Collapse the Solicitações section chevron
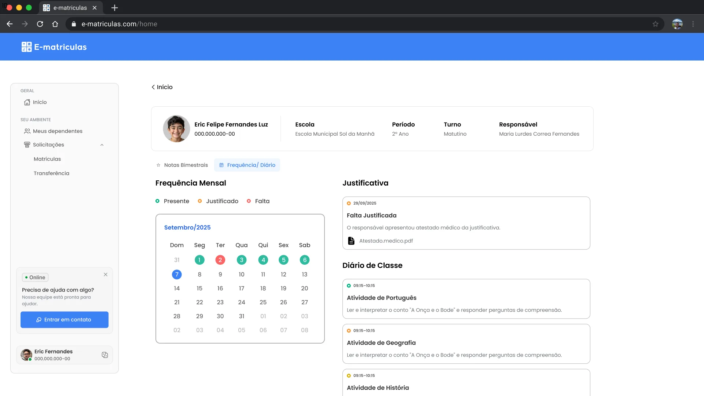Viewport: 704px width, 396px height. pos(102,145)
